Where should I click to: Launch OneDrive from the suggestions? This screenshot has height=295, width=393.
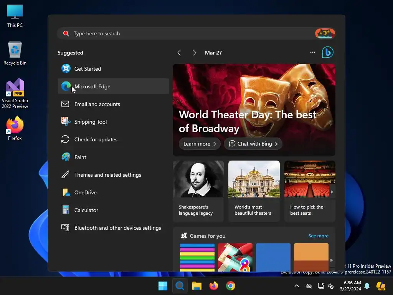(113, 192)
